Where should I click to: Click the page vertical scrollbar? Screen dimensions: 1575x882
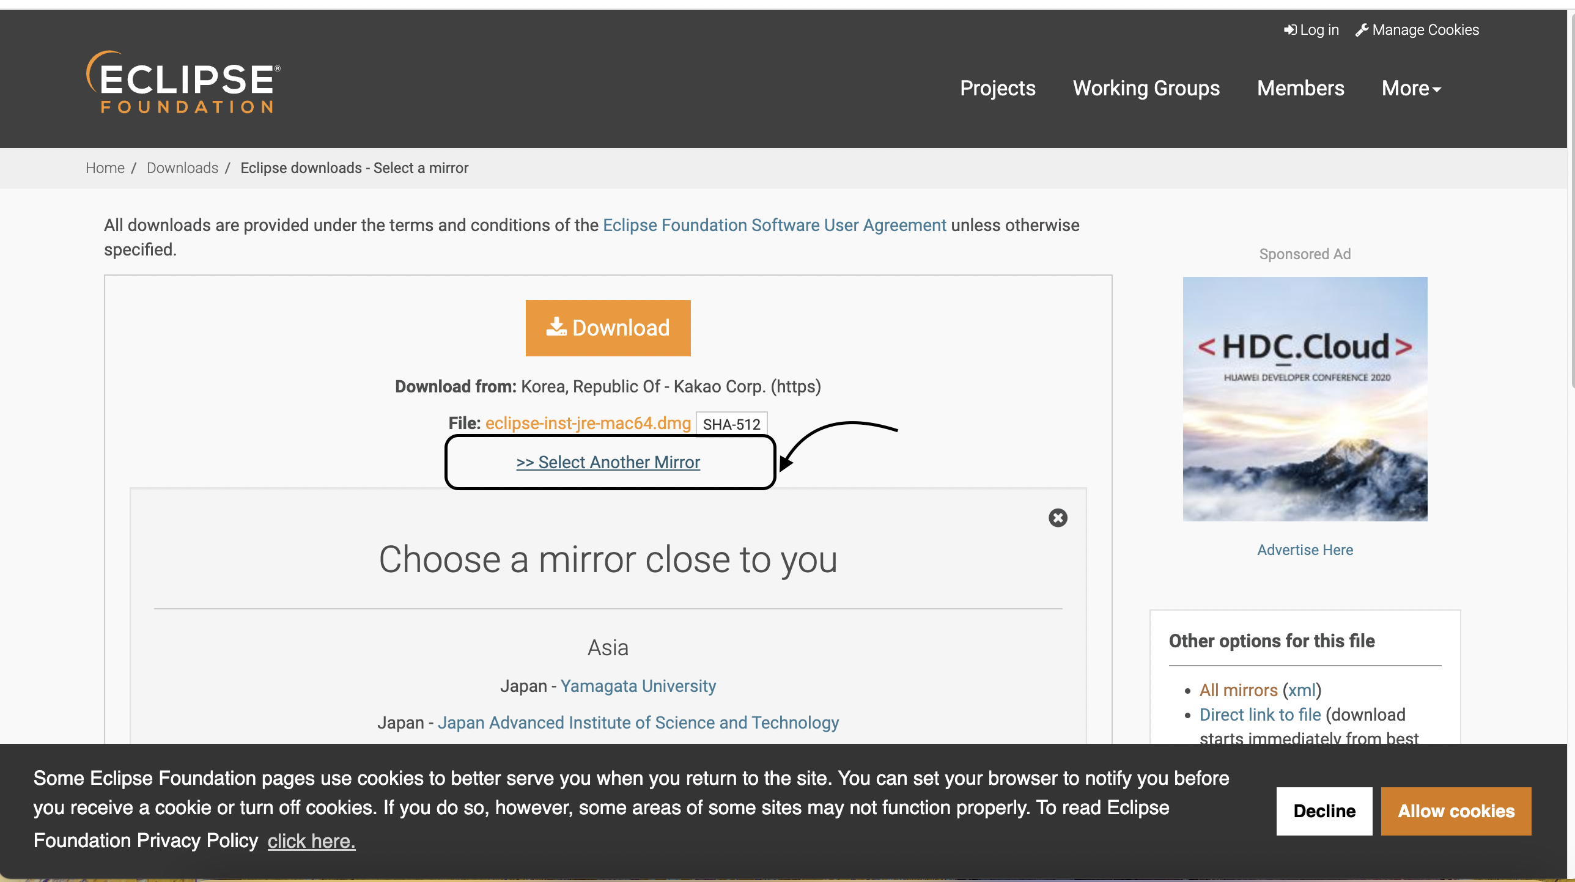coord(1571,202)
